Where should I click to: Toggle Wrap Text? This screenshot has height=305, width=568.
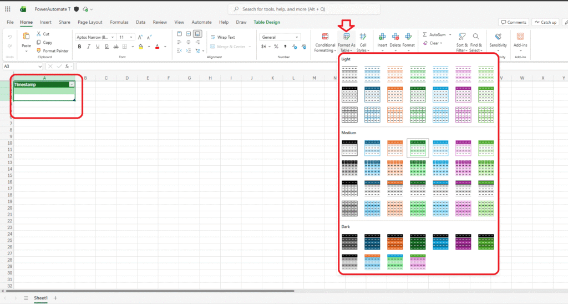click(x=223, y=37)
